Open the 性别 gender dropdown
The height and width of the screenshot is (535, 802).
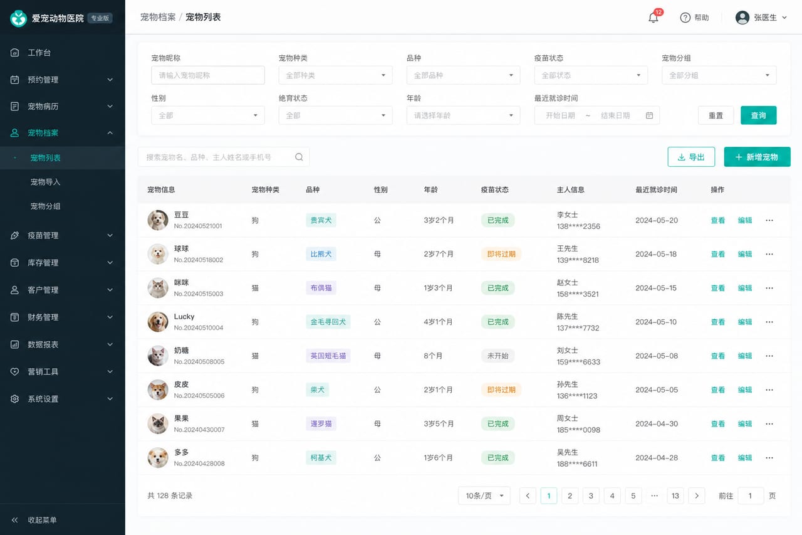pyautogui.click(x=208, y=115)
